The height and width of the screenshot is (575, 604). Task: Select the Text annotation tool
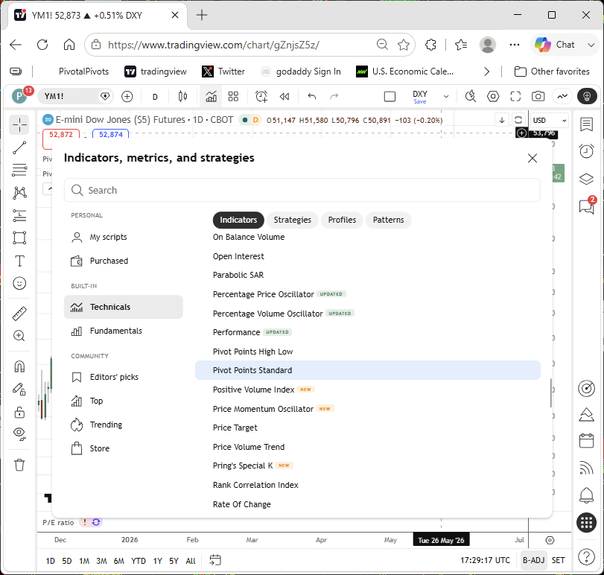pyautogui.click(x=19, y=261)
